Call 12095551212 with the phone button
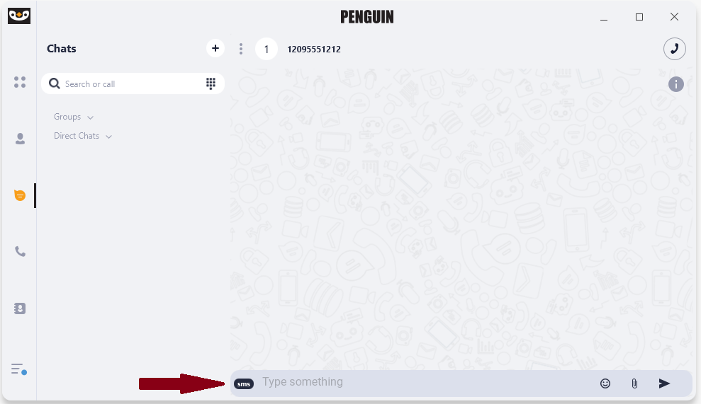701x404 pixels. pyautogui.click(x=675, y=49)
